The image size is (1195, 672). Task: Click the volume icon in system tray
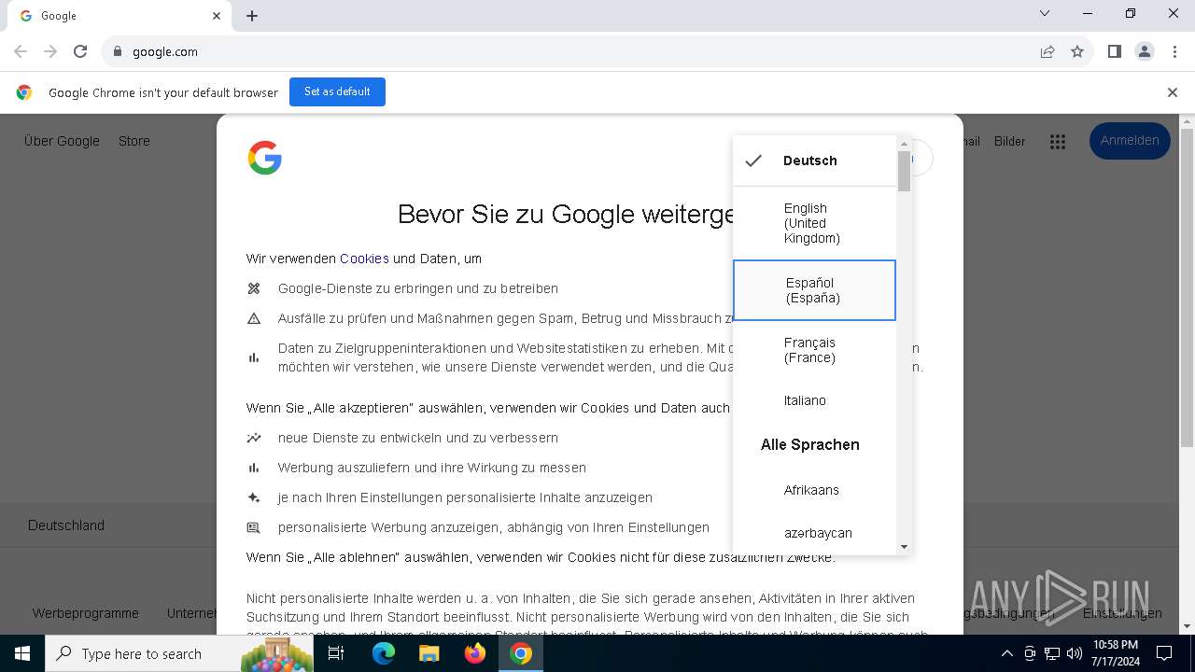[x=1075, y=653]
